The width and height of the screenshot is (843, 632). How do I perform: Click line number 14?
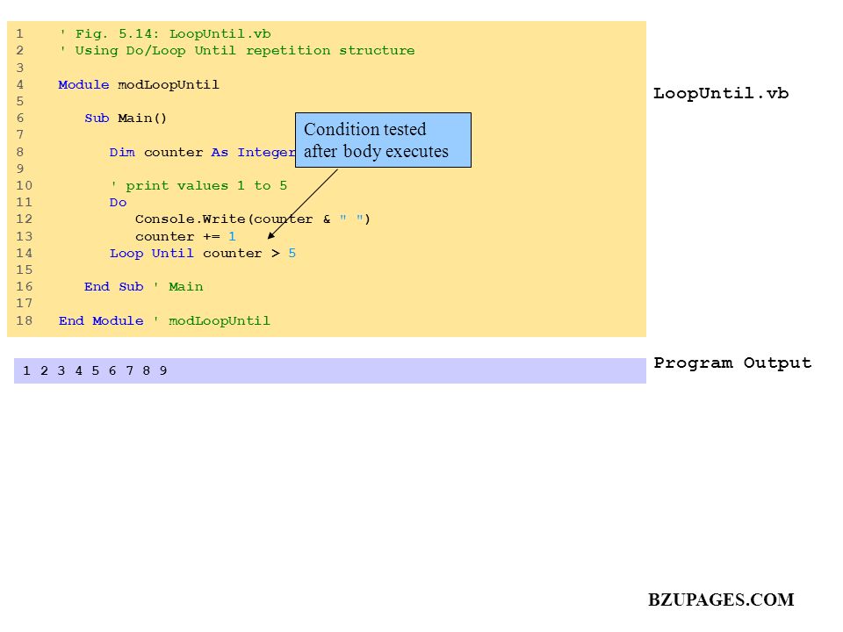pos(25,253)
